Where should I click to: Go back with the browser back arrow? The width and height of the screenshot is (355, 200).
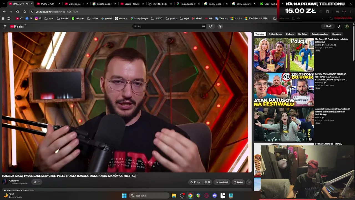coord(4,12)
